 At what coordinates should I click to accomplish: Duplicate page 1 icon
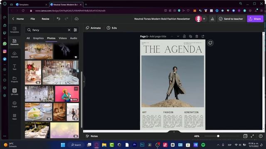pyautogui.click(x=190, y=36)
